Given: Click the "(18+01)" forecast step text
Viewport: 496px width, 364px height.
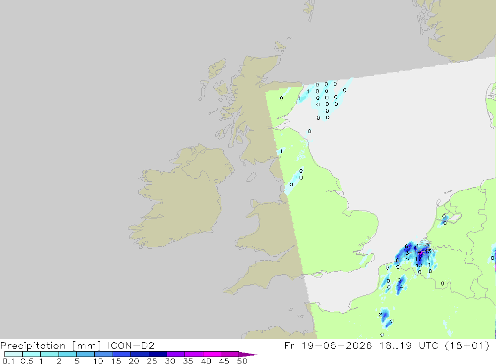Looking at the screenshot, I should [x=467, y=345].
